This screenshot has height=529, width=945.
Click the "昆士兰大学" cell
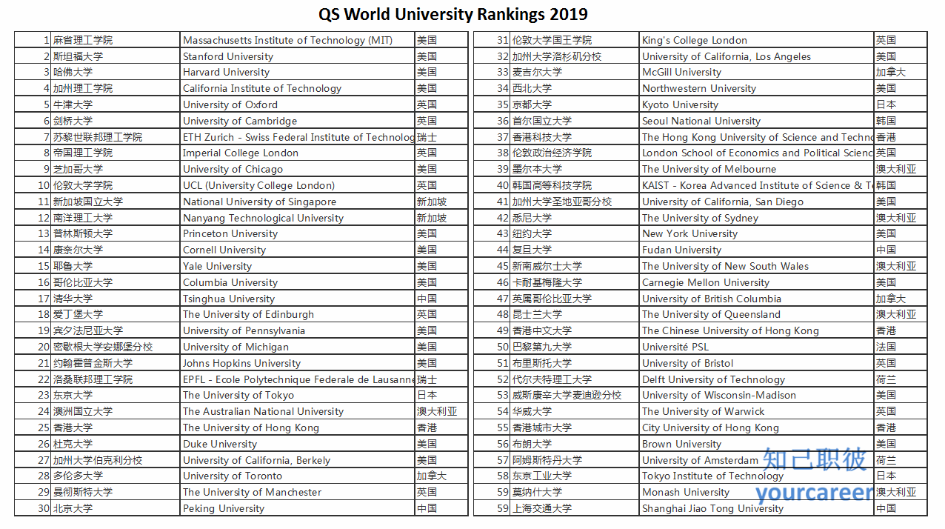coord(575,315)
